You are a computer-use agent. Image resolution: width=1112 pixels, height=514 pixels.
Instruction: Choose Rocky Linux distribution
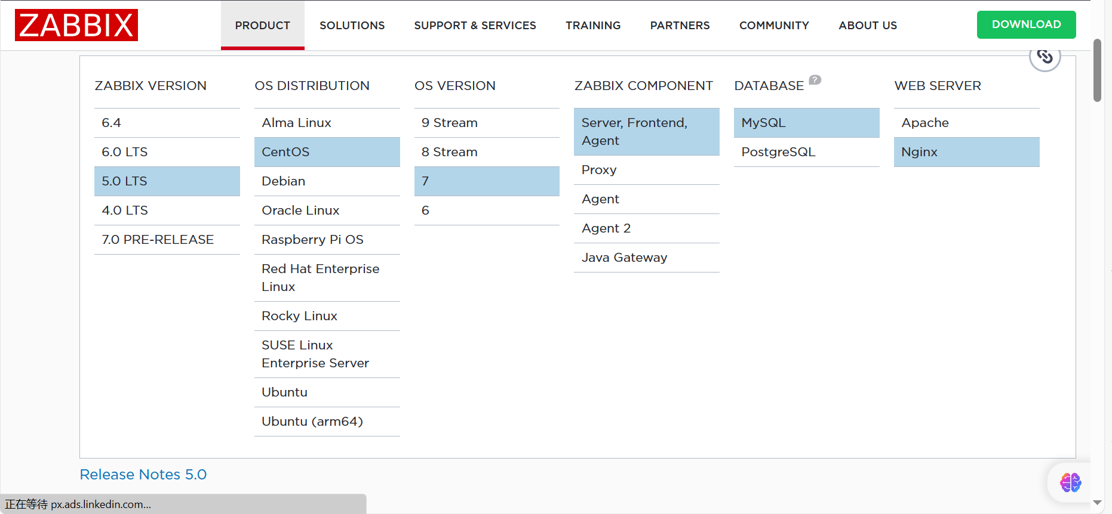click(x=327, y=316)
